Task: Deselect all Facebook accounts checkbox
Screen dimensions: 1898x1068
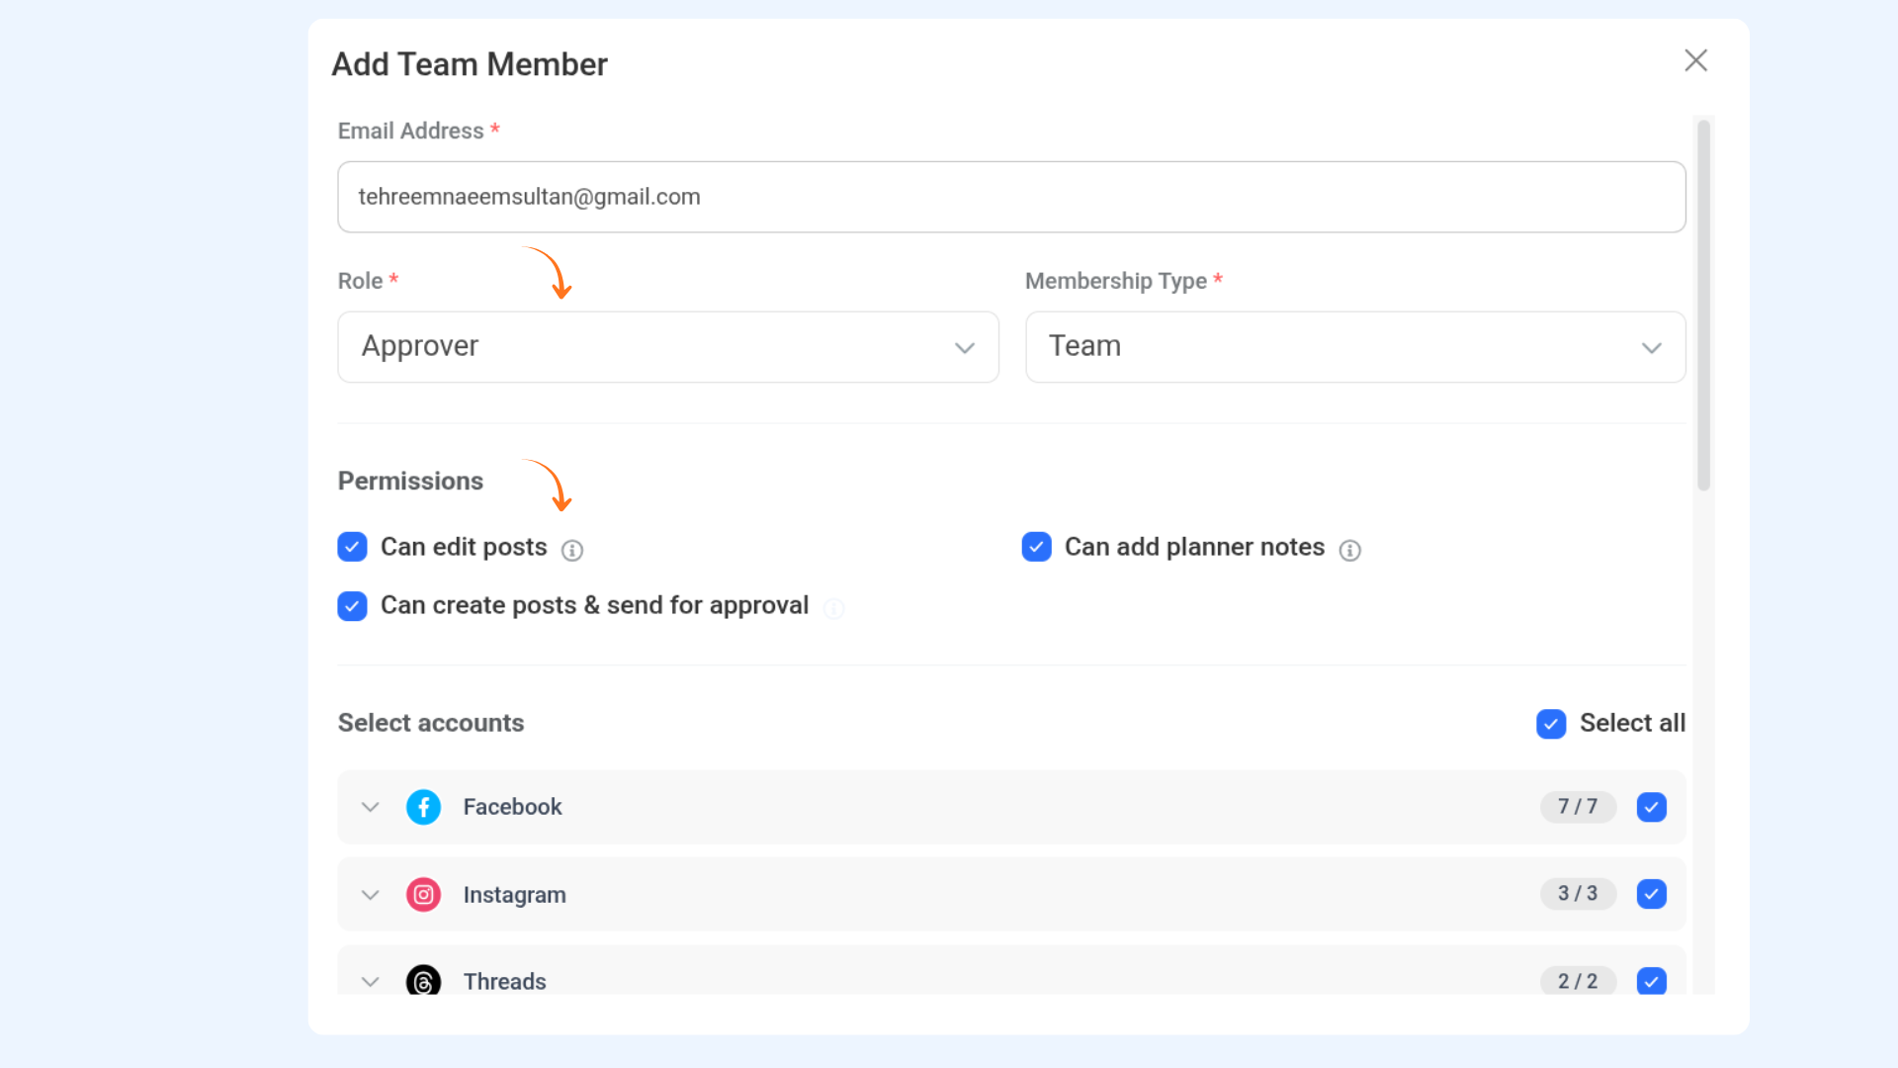Action: [x=1651, y=807]
